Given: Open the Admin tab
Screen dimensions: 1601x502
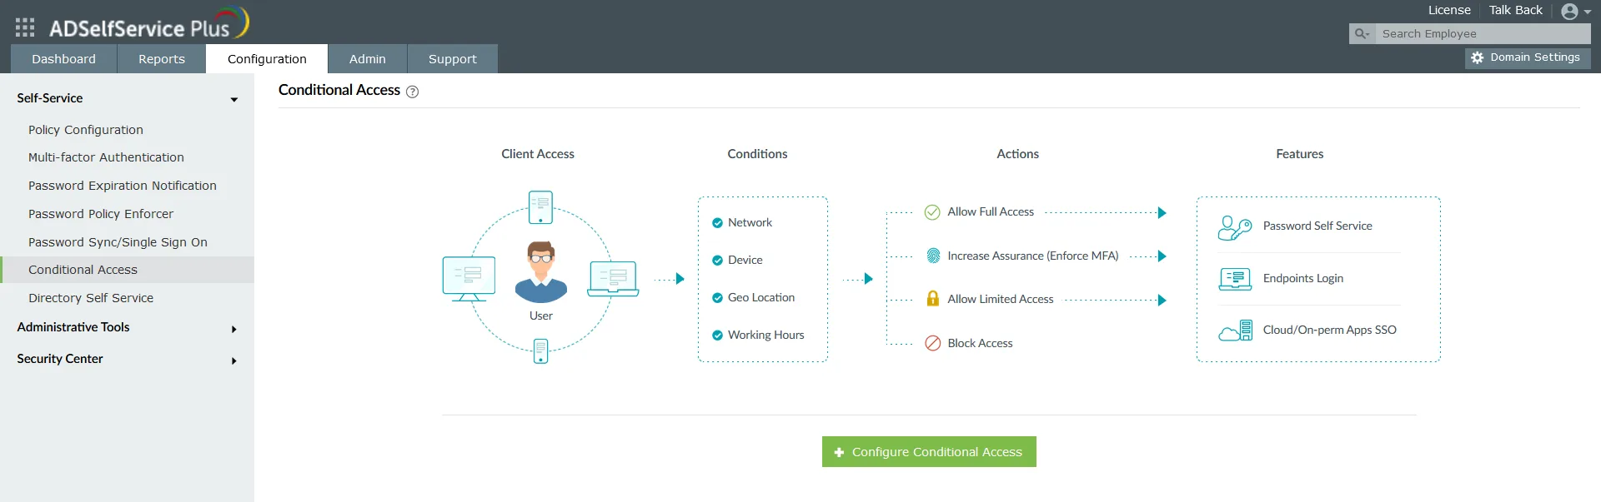Looking at the screenshot, I should tap(368, 59).
